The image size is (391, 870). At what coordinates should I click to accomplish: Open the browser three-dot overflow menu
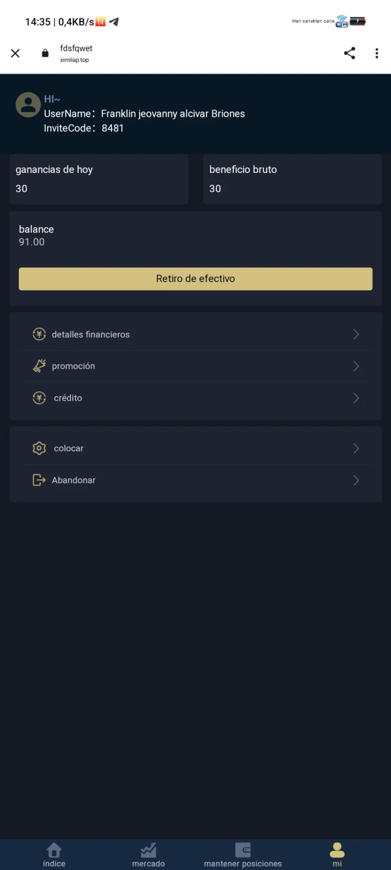(377, 54)
